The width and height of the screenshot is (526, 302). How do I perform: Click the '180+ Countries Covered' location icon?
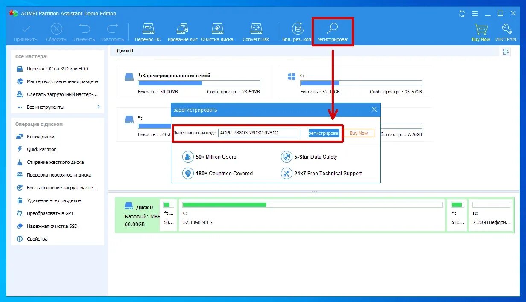pyautogui.click(x=188, y=174)
